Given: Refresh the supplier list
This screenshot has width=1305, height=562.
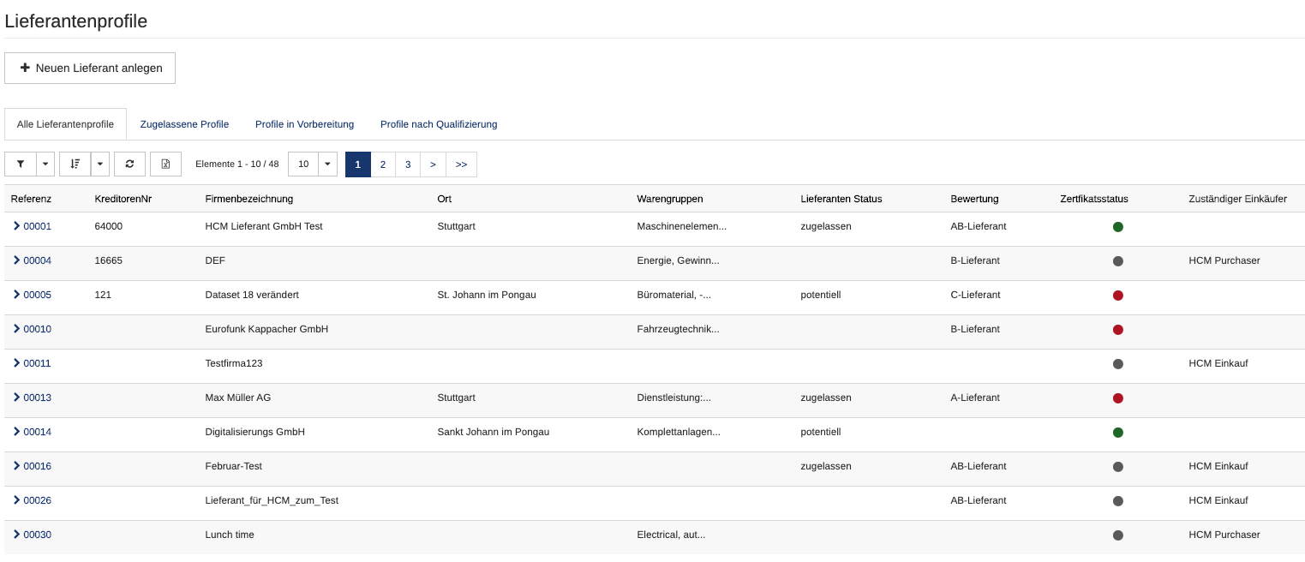Looking at the screenshot, I should pyautogui.click(x=129, y=164).
